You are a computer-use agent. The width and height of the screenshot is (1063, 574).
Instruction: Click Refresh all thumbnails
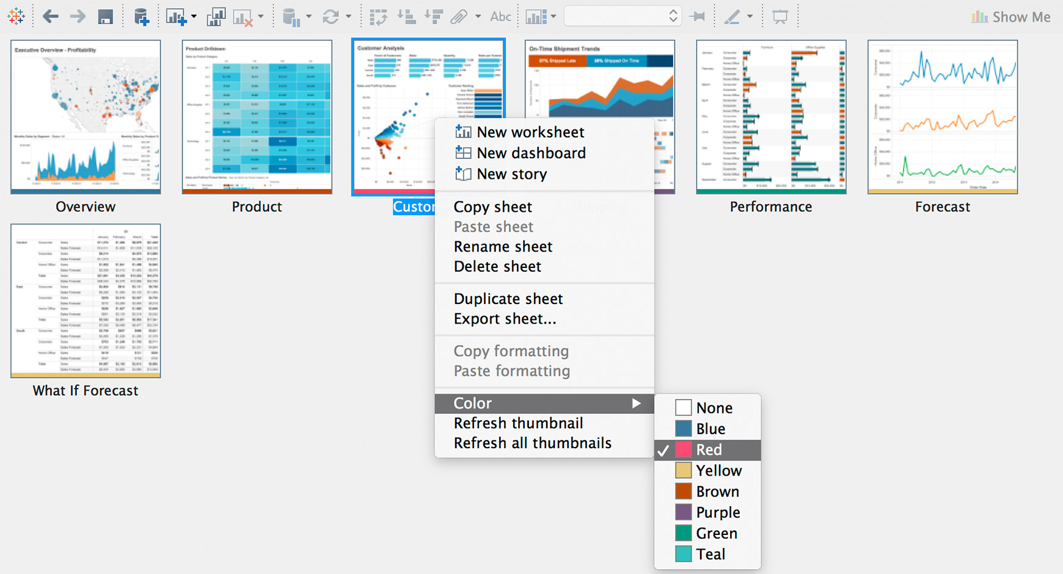tap(532, 443)
